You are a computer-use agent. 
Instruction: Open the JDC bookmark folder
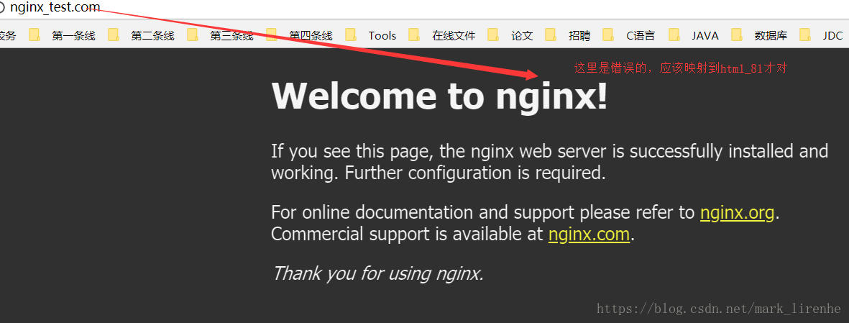(x=822, y=36)
